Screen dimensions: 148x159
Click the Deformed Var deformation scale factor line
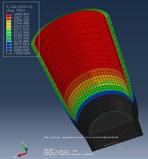tap(69, 154)
